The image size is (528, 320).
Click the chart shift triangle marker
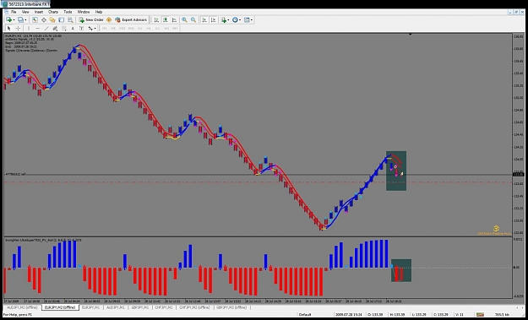(x=410, y=35)
